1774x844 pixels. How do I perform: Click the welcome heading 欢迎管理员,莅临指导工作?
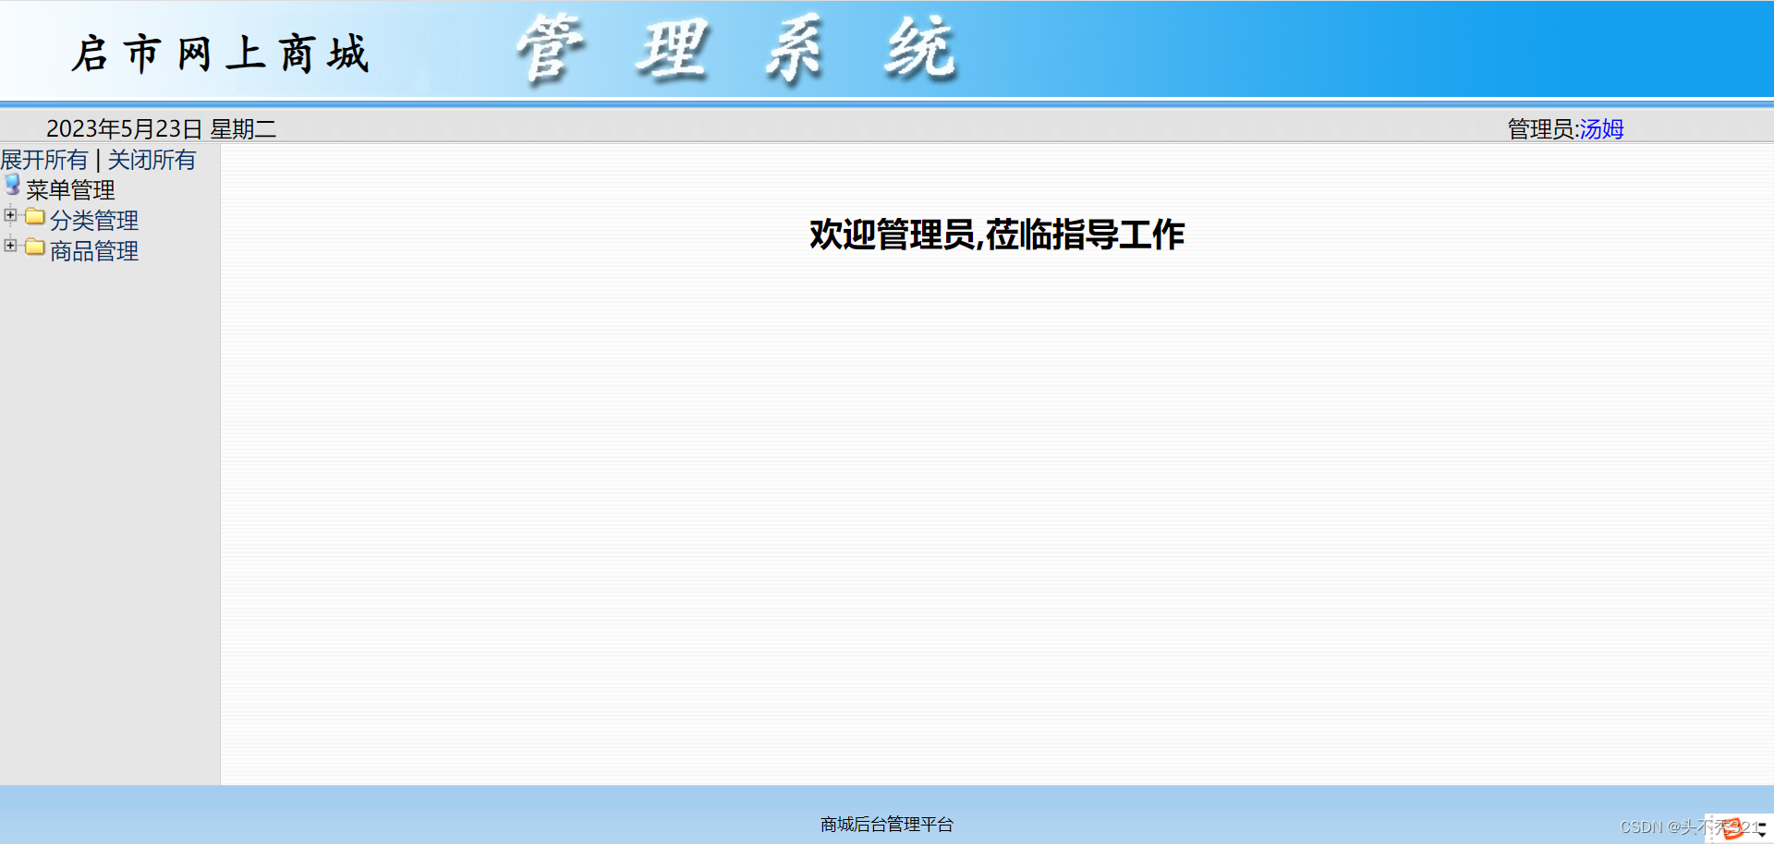point(997,235)
